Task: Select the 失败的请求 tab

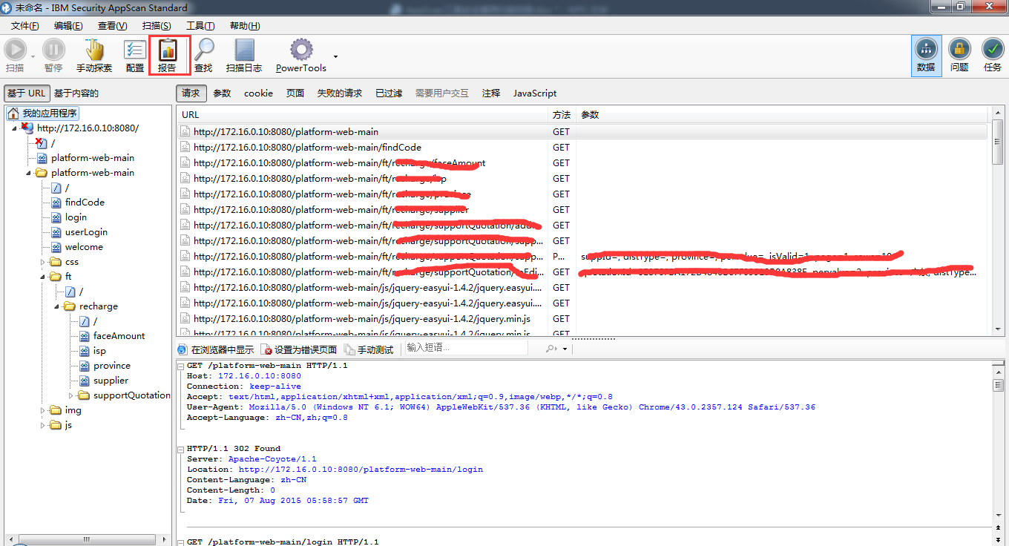Action: (x=340, y=93)
